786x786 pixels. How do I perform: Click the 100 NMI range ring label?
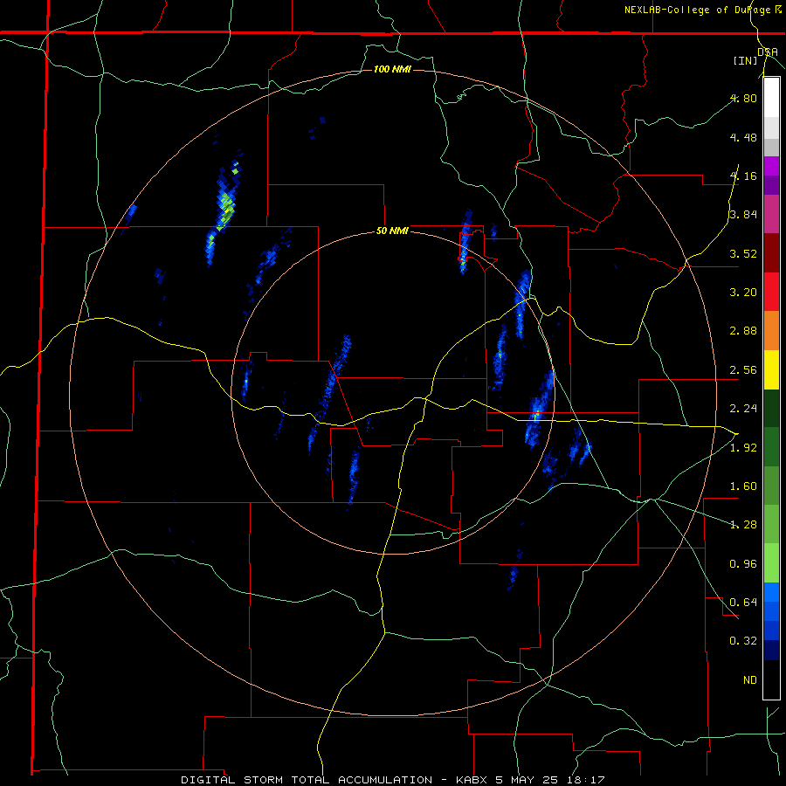392,69
